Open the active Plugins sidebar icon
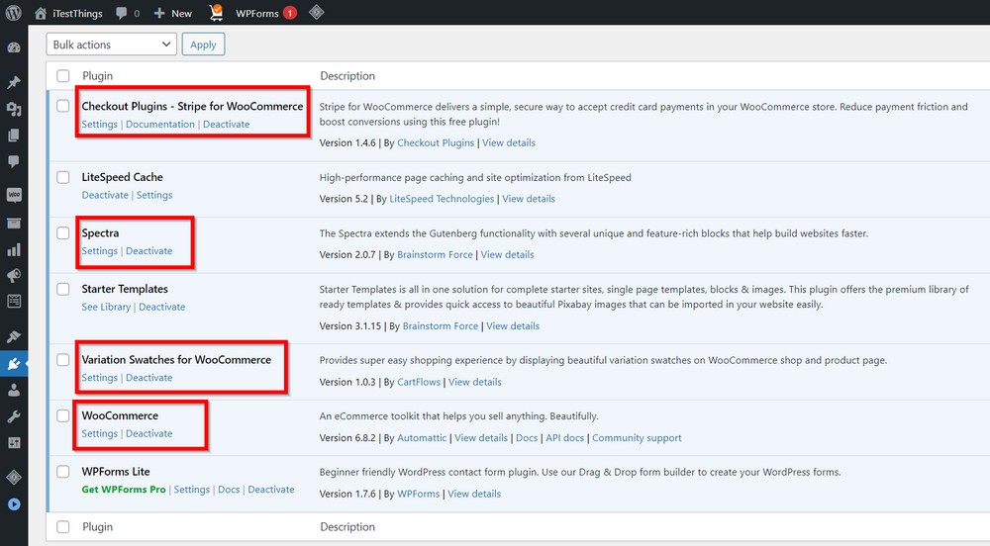The height and width of the screenshot is (546, 990). [x=14, y=364]
